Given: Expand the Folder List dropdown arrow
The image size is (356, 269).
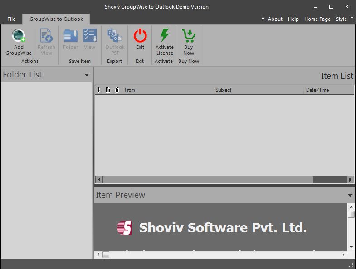Looking at the screenshot, I should coord(87,75).
